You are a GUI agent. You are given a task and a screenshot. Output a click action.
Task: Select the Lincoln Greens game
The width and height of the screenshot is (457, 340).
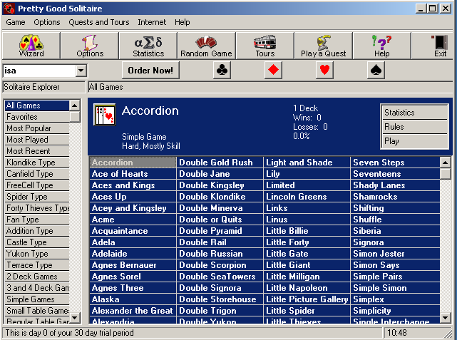(307, 197)
